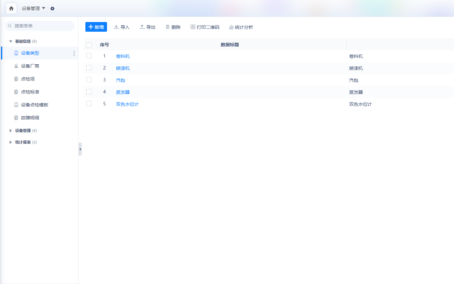Check the row 3 汽包 checkbox
The height and width of the screenshot is (284, 454).
click(89, 80)
